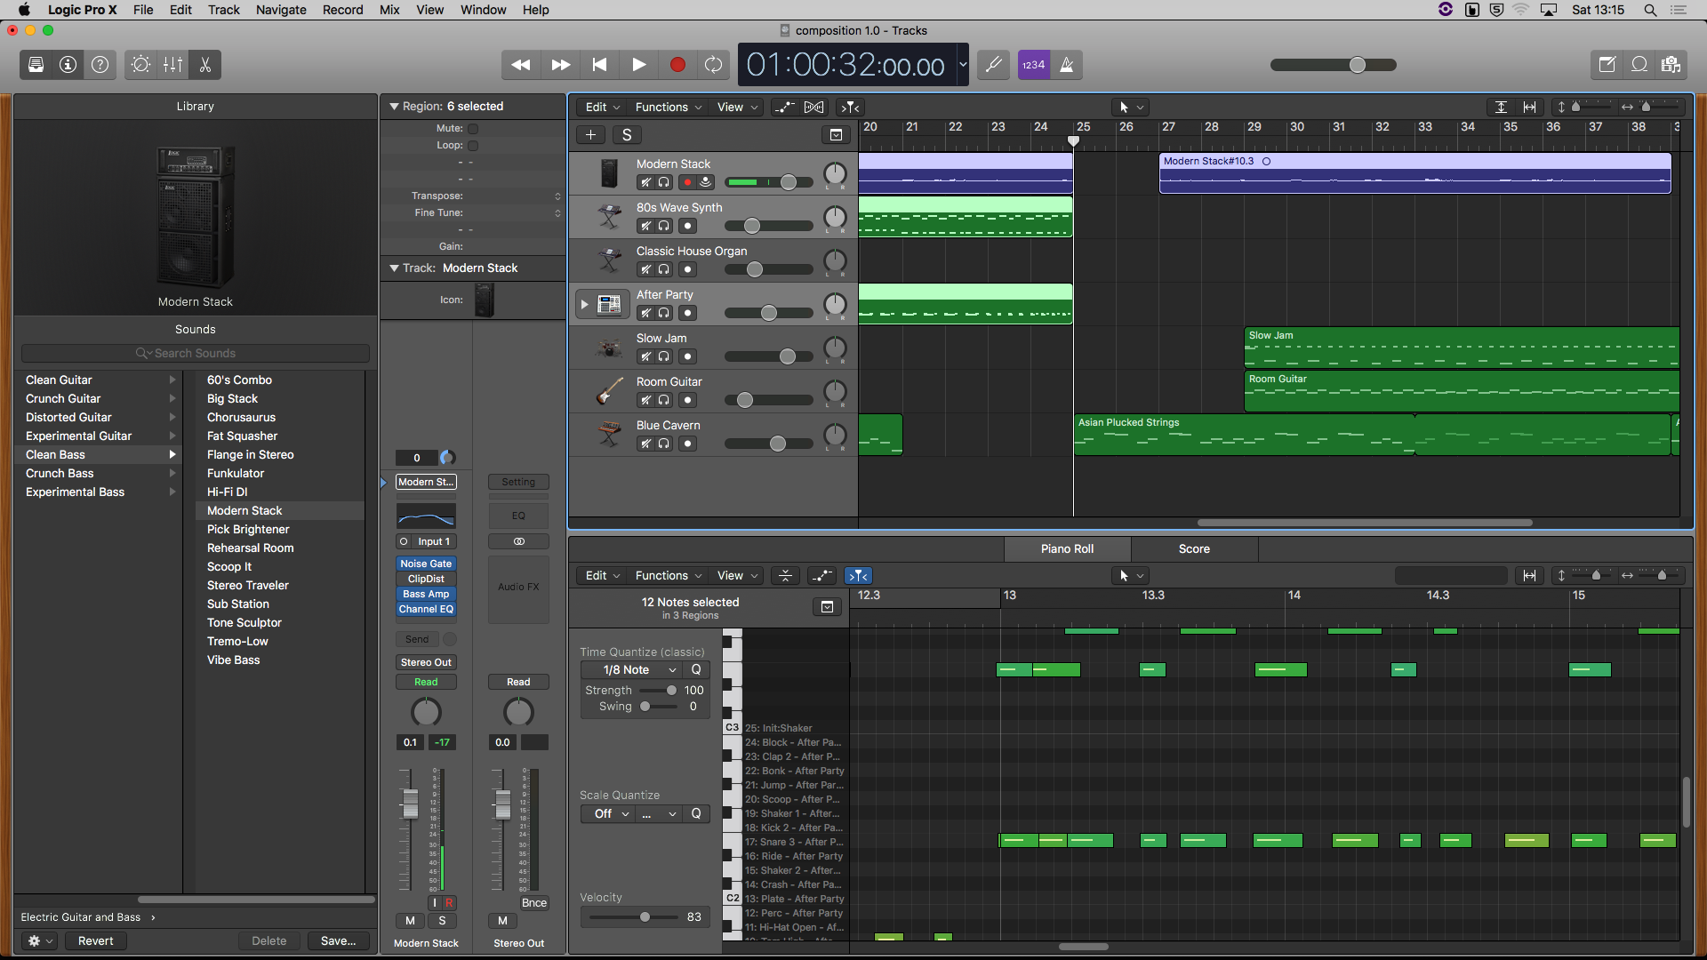The image size is (1707, 960).
Task: Click the Save... button in Library
Action: (338, 941)
